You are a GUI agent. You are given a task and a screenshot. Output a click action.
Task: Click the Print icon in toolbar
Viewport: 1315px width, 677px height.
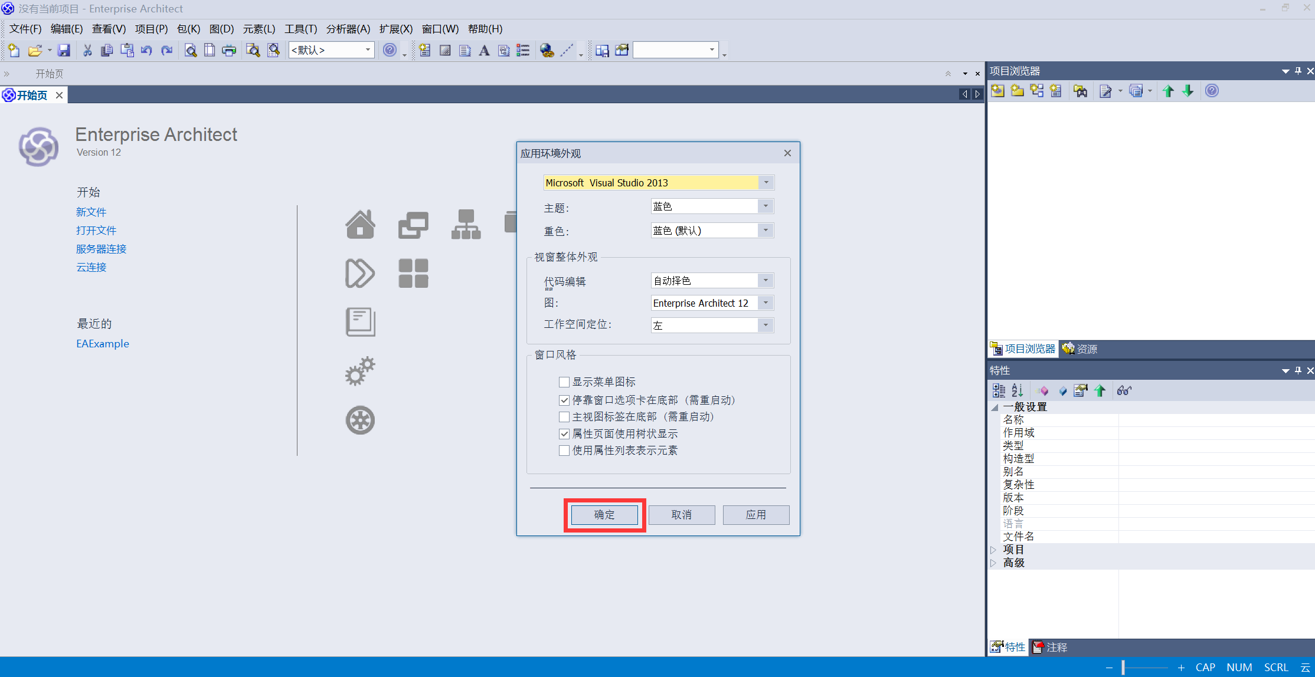pos(229,51)
